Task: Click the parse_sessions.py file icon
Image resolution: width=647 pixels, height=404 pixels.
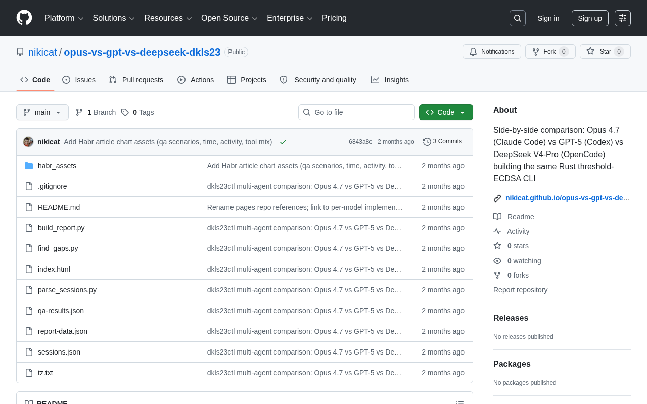Action: click(x=29, y=290)
